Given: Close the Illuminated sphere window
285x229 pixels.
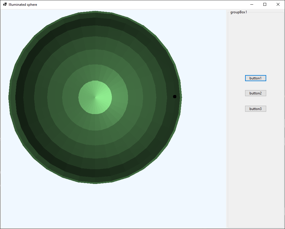Looking at the screenshot, I should click(x=278, y=5).
